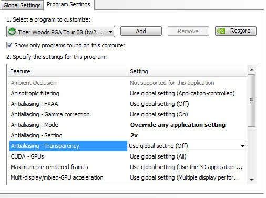Open the Tiger Woods PGA Tour 08 program dropdown
This screenshot has height=198, width=266.
[60, 32]
